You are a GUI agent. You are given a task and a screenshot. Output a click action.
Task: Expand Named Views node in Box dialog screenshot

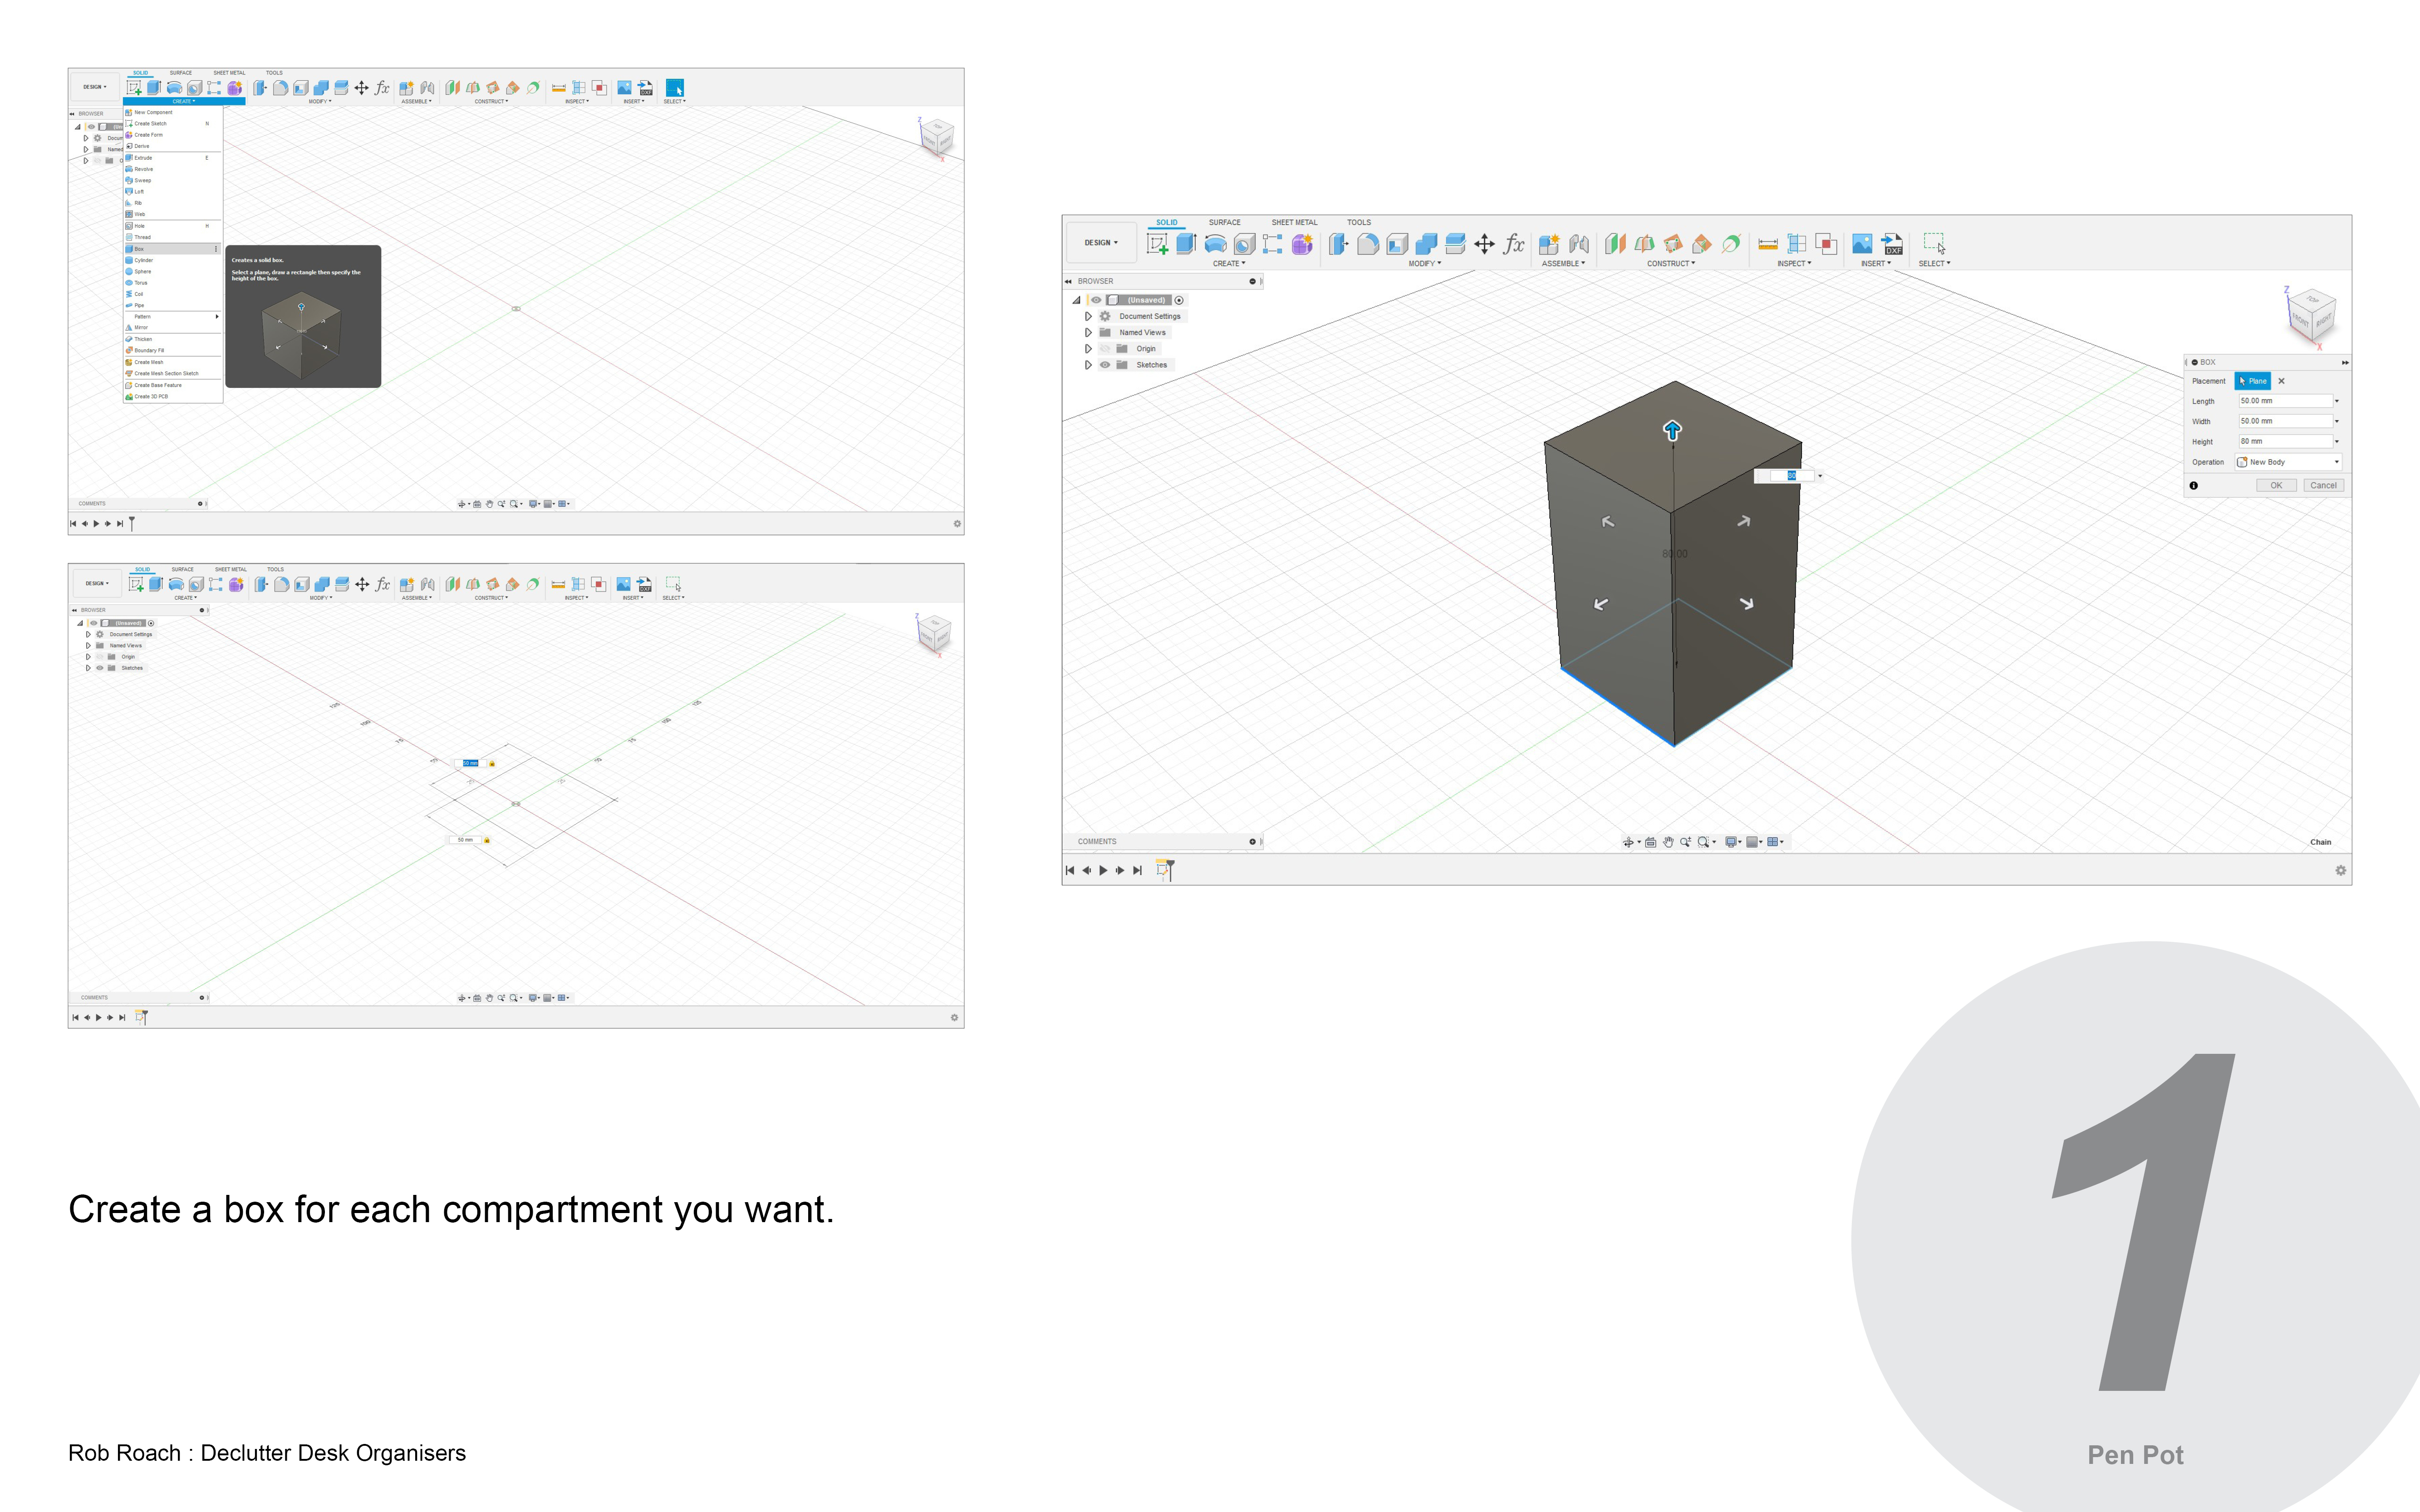click(x=1088, y=333)
